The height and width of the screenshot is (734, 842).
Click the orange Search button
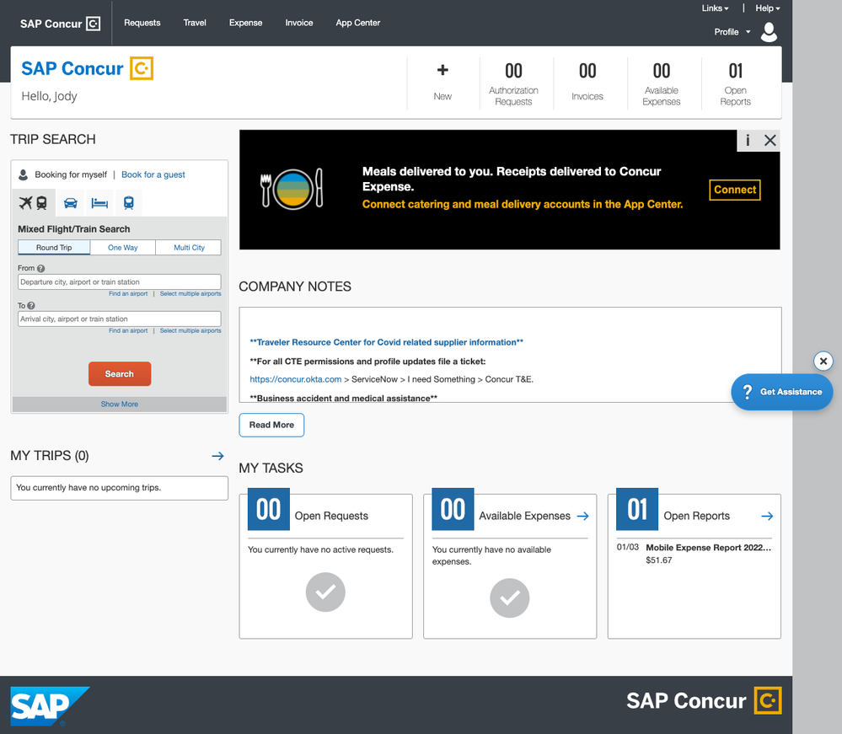120,373
